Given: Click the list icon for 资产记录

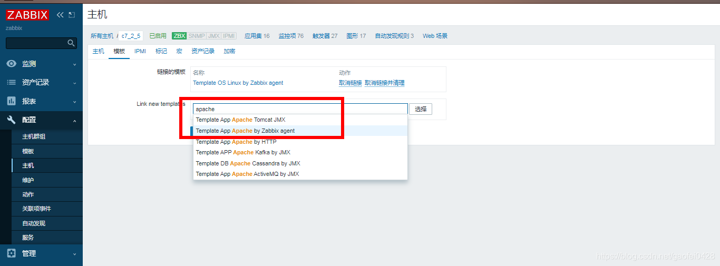Looking at the screenshot, I should (11, 82).
